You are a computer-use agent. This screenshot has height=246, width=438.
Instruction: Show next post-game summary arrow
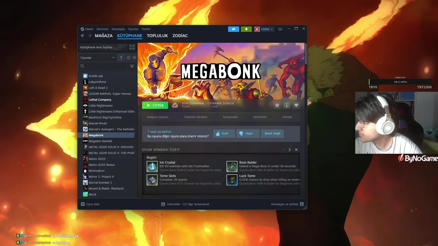point(289,150)
